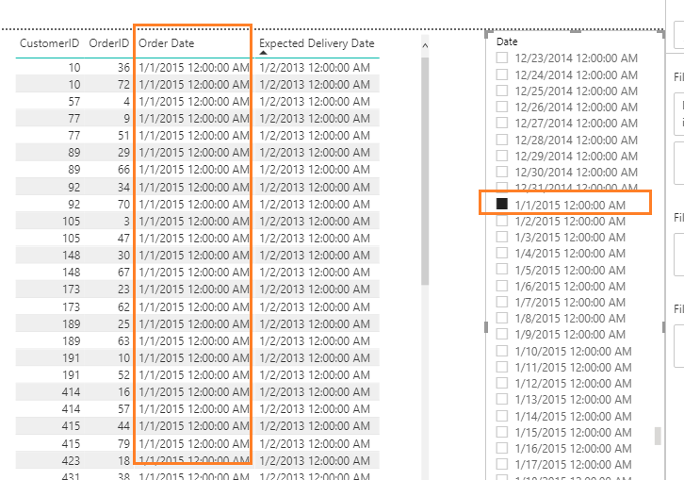
Task: Check the 12/30/2014 12:00:00 AM checkbox
Action: (501, 172)
